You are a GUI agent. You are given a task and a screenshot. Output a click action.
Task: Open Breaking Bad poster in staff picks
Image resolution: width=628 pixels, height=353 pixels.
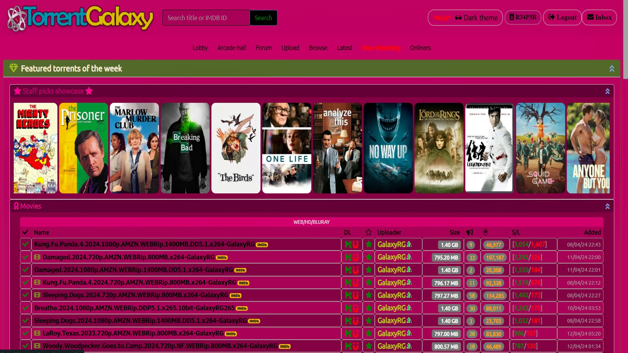[185, 148]
